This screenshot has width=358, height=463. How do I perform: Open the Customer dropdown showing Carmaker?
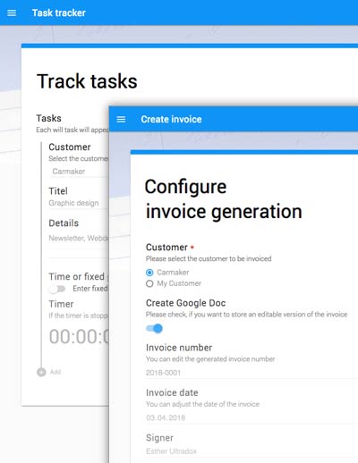[x=79, y=172]
